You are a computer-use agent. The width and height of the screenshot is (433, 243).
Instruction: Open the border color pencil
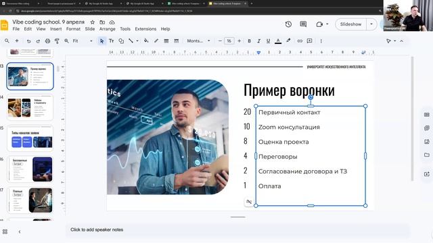[x=156, y=40]
